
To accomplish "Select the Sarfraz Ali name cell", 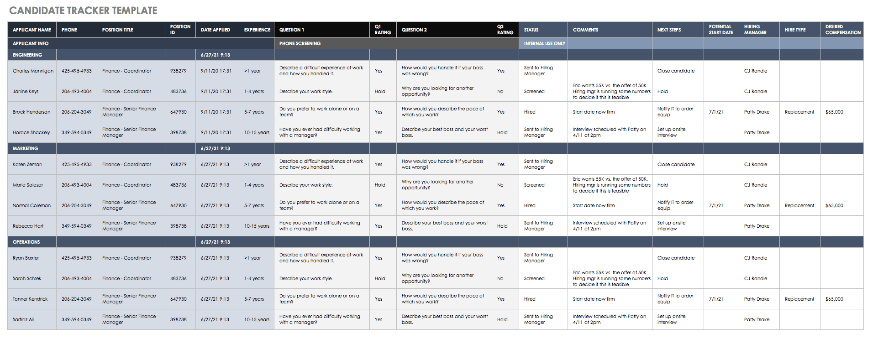I will click(23, 319).
